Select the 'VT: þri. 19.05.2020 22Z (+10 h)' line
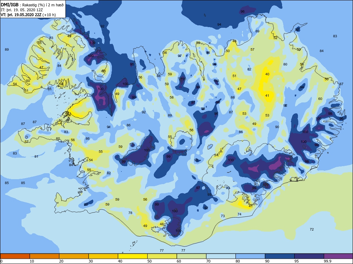This screenshot has width=353, height=264. click(x=28, y=15)
